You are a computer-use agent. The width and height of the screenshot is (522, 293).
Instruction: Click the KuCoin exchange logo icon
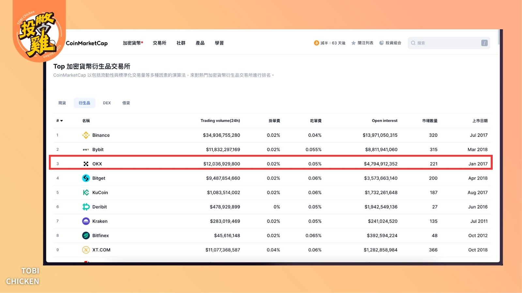[x=86, y=192]
